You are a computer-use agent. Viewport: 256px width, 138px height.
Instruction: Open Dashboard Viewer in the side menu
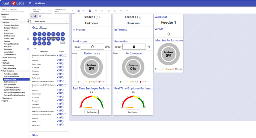[10, 82]
